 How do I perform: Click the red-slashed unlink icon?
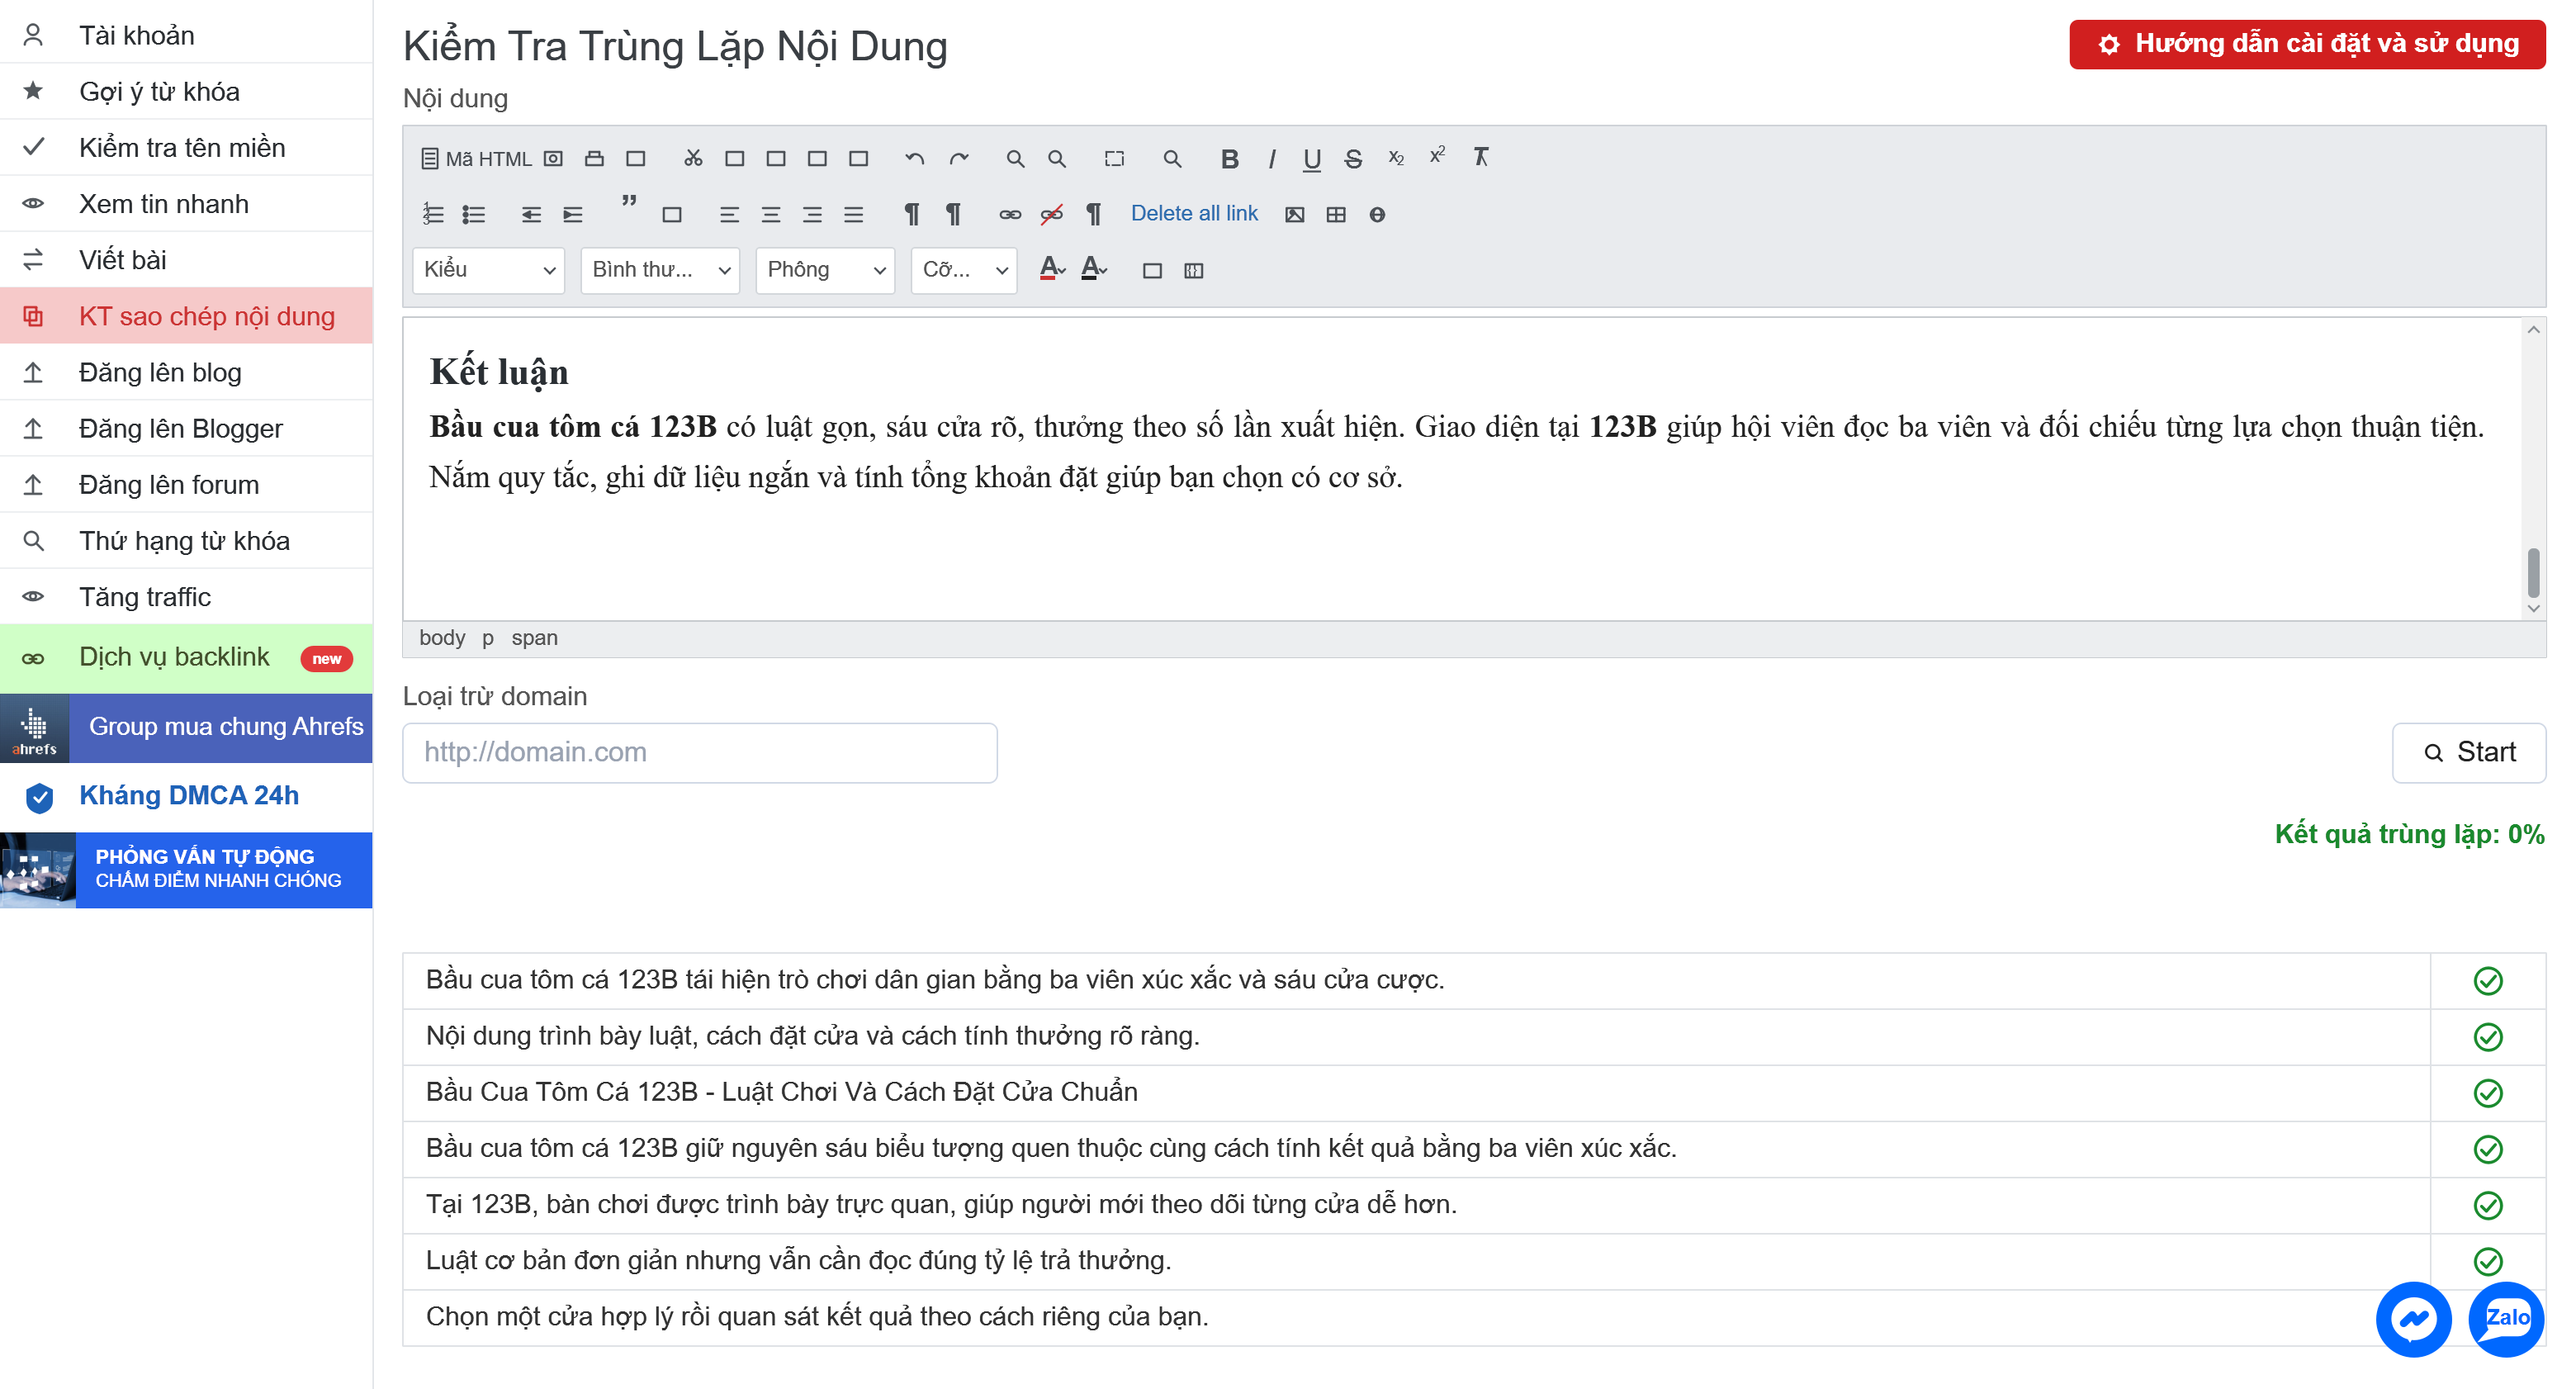tap(1051, 215)
